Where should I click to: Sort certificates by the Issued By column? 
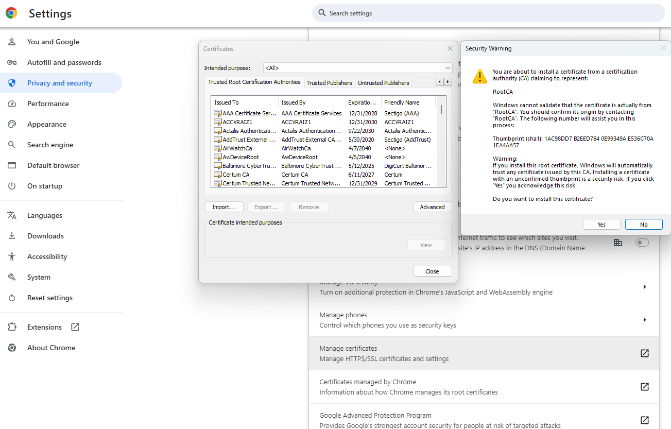click(x=312, y=102)
